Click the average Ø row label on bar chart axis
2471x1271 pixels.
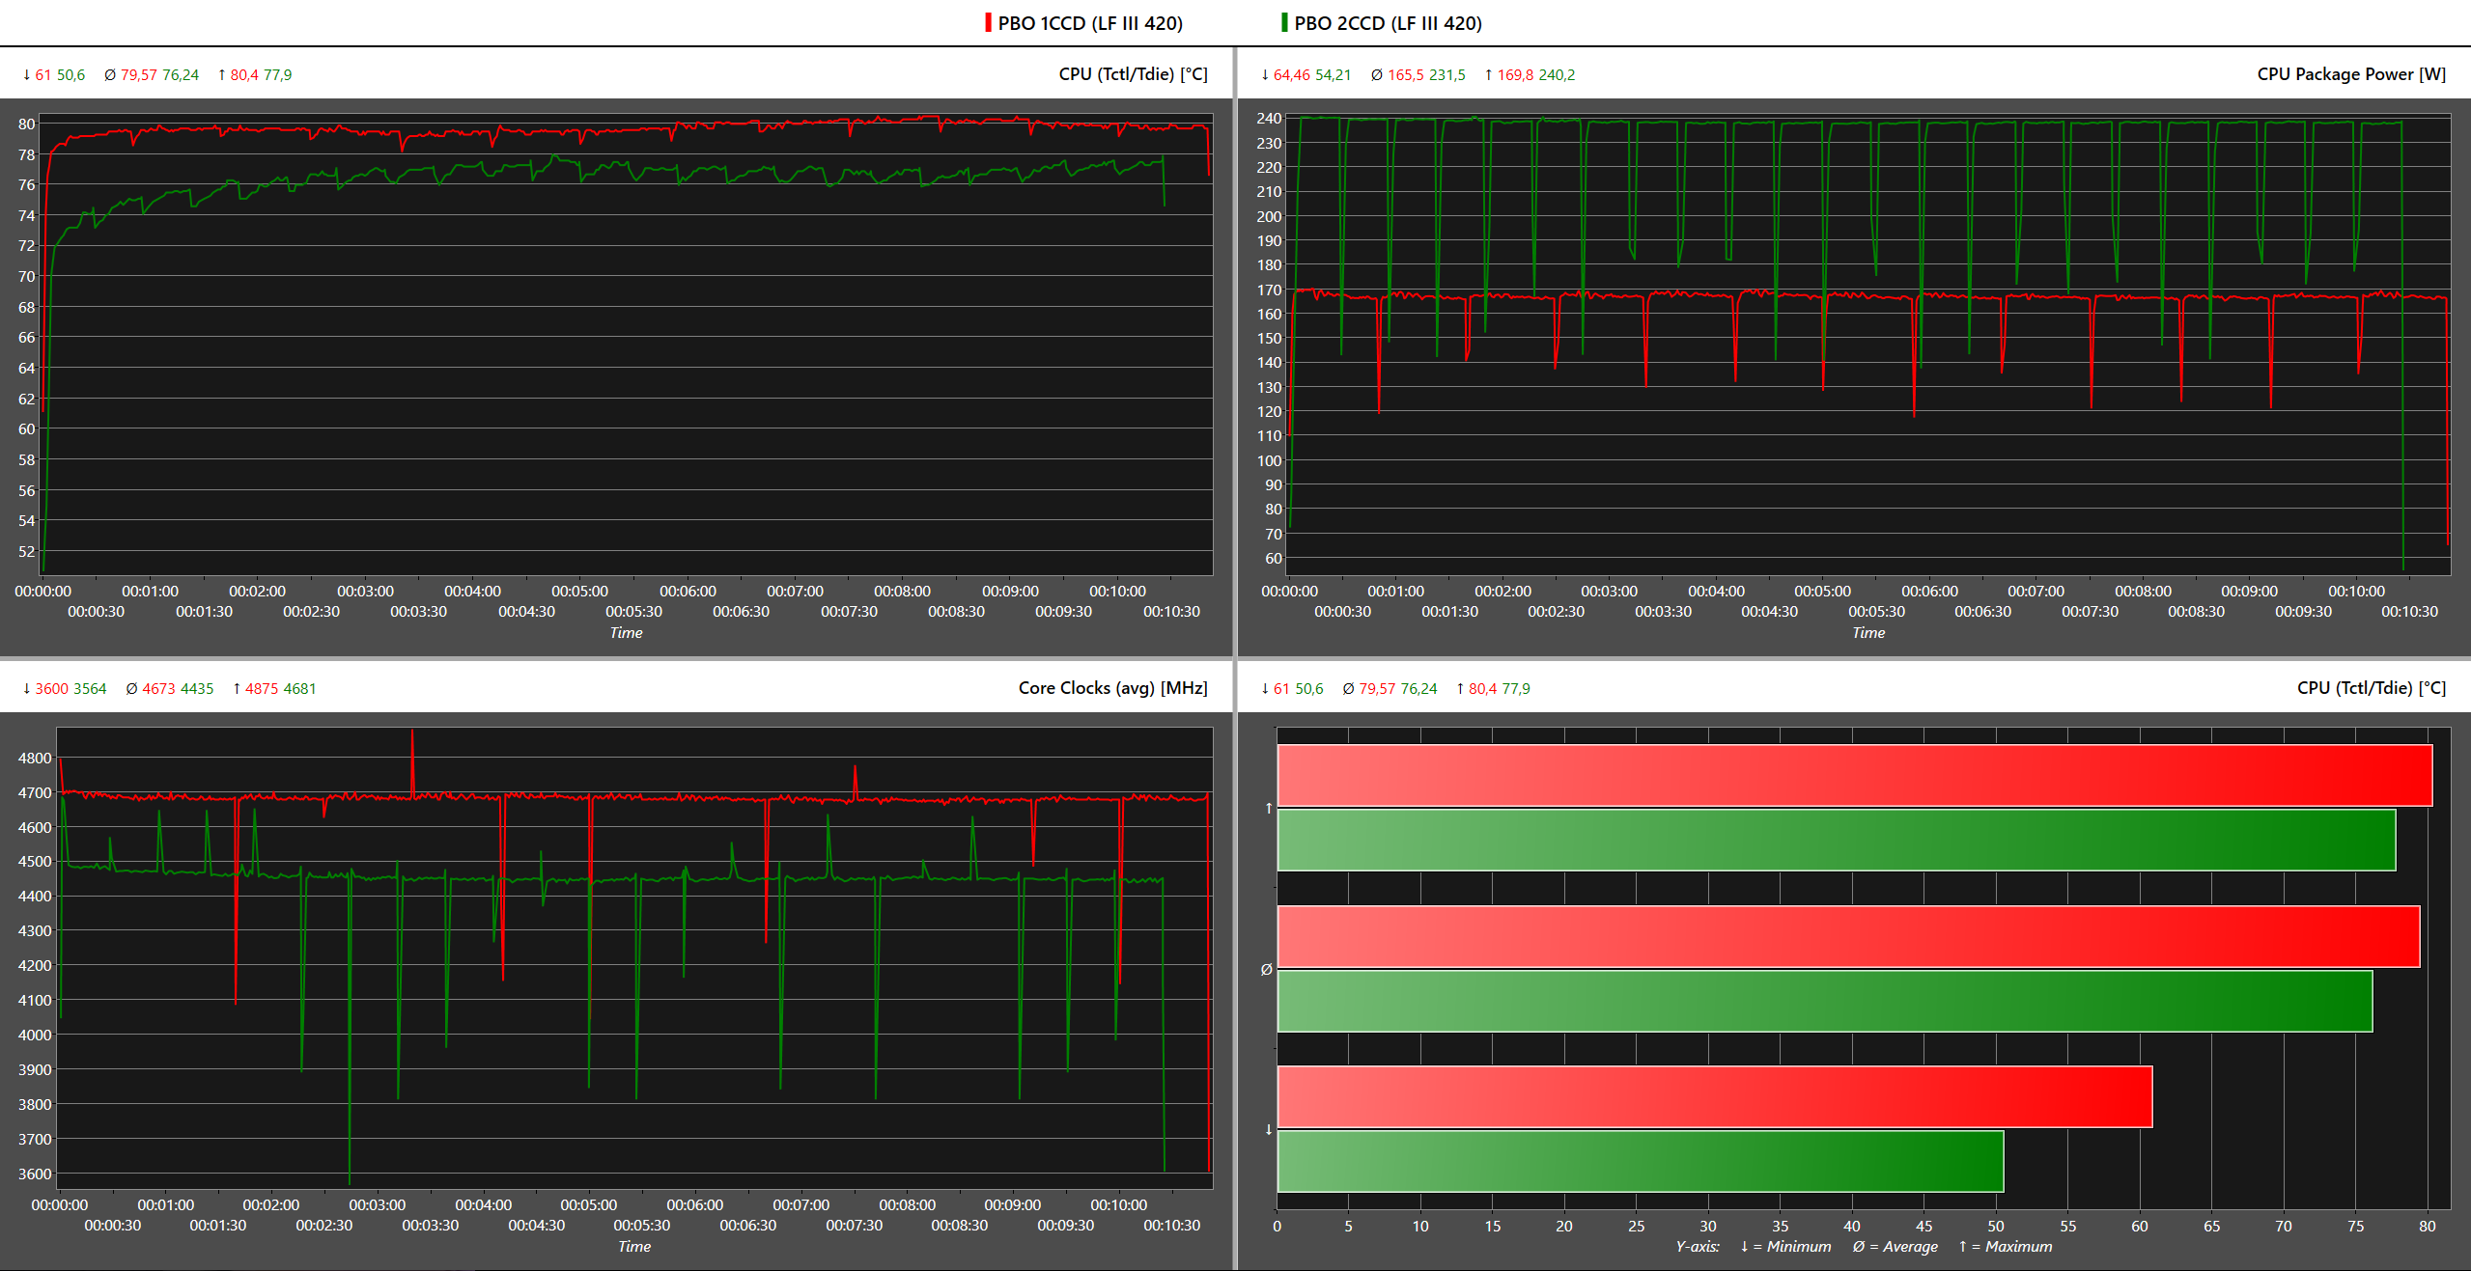coord(1266,970)
